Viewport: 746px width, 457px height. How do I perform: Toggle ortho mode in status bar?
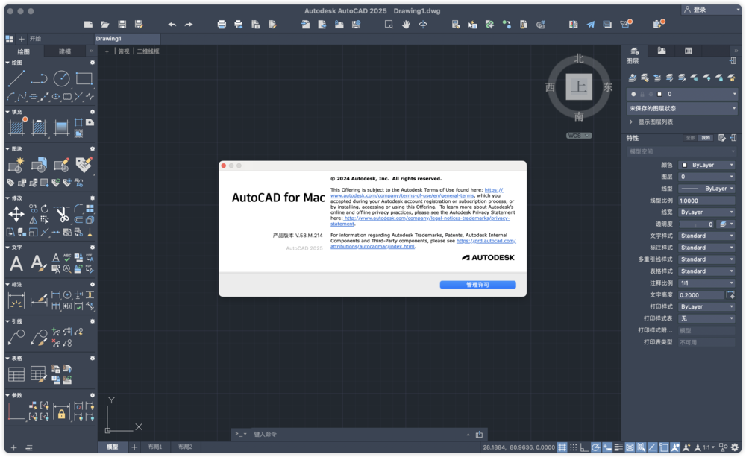pos(585,447)
